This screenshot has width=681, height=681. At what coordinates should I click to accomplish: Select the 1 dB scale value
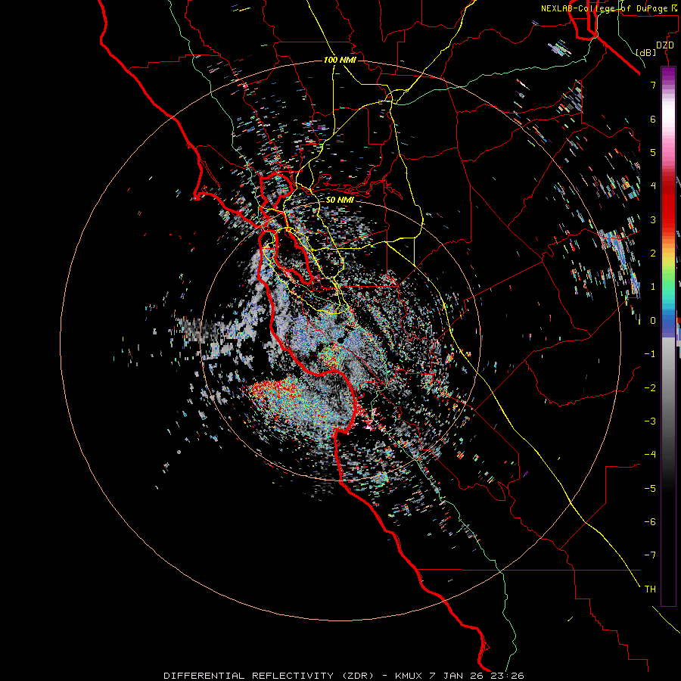[x=653, y=287]
